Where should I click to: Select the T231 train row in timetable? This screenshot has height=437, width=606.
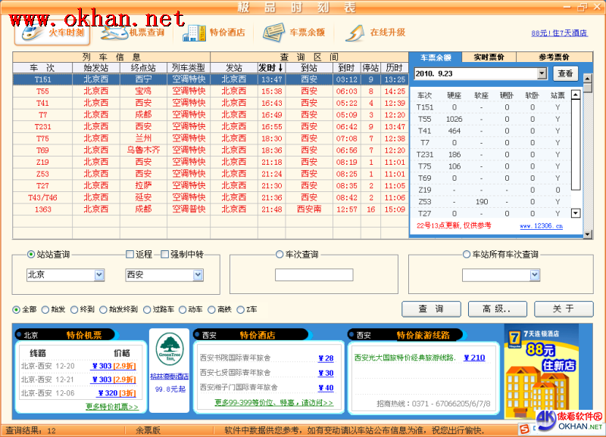coord(211,126)
